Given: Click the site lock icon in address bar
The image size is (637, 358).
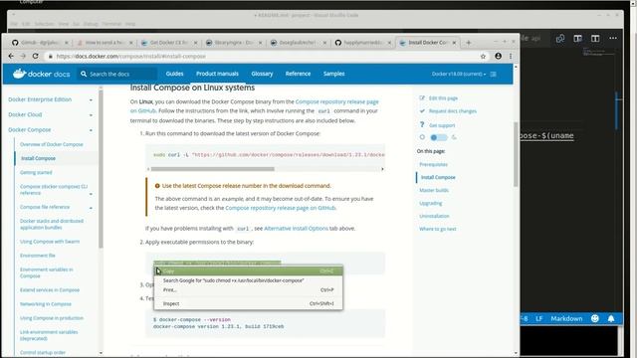Looking at the screenshot, I should point(51,56).
